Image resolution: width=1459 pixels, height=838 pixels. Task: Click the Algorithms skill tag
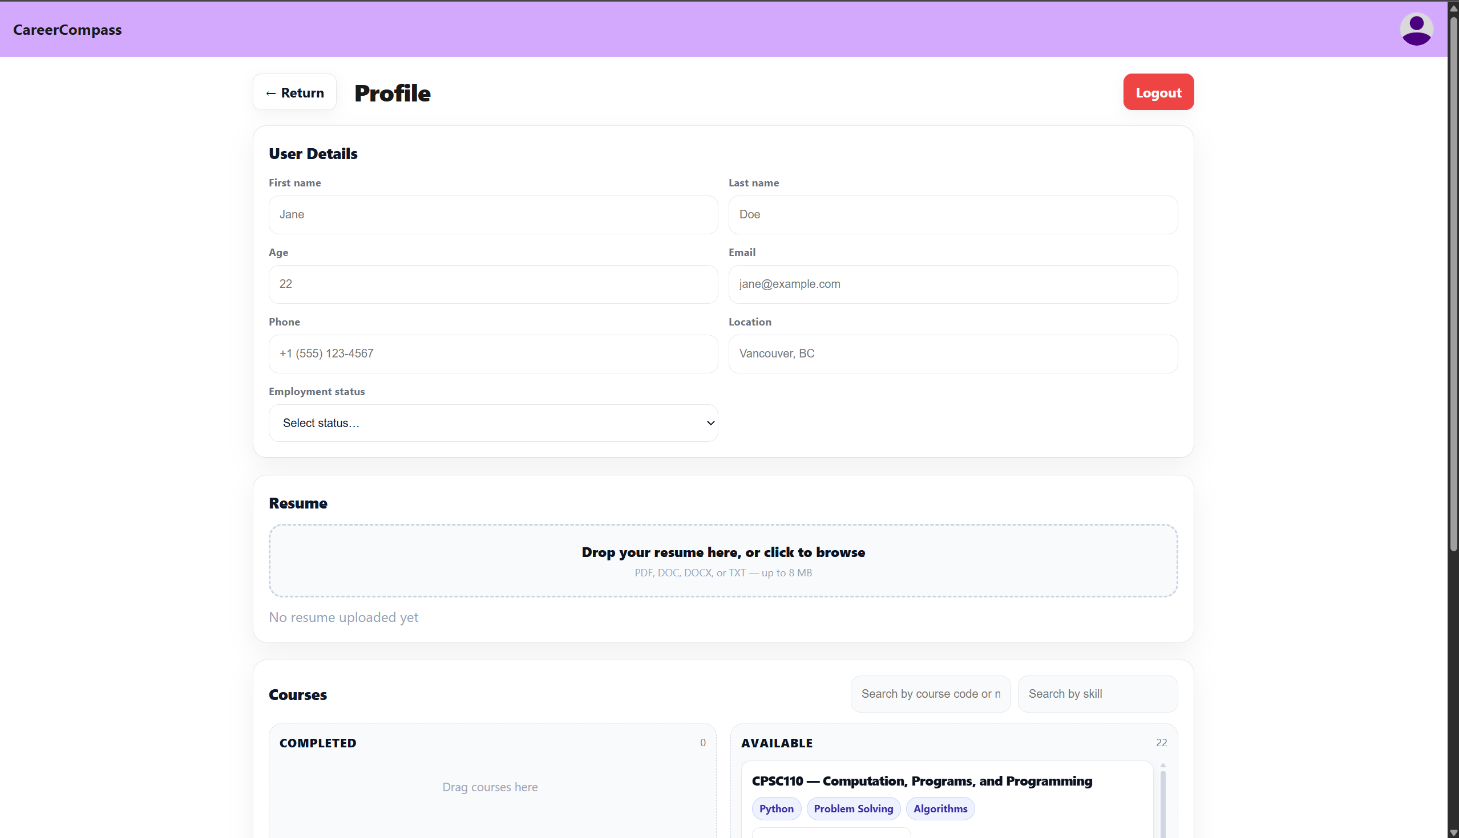coord(940,809)
